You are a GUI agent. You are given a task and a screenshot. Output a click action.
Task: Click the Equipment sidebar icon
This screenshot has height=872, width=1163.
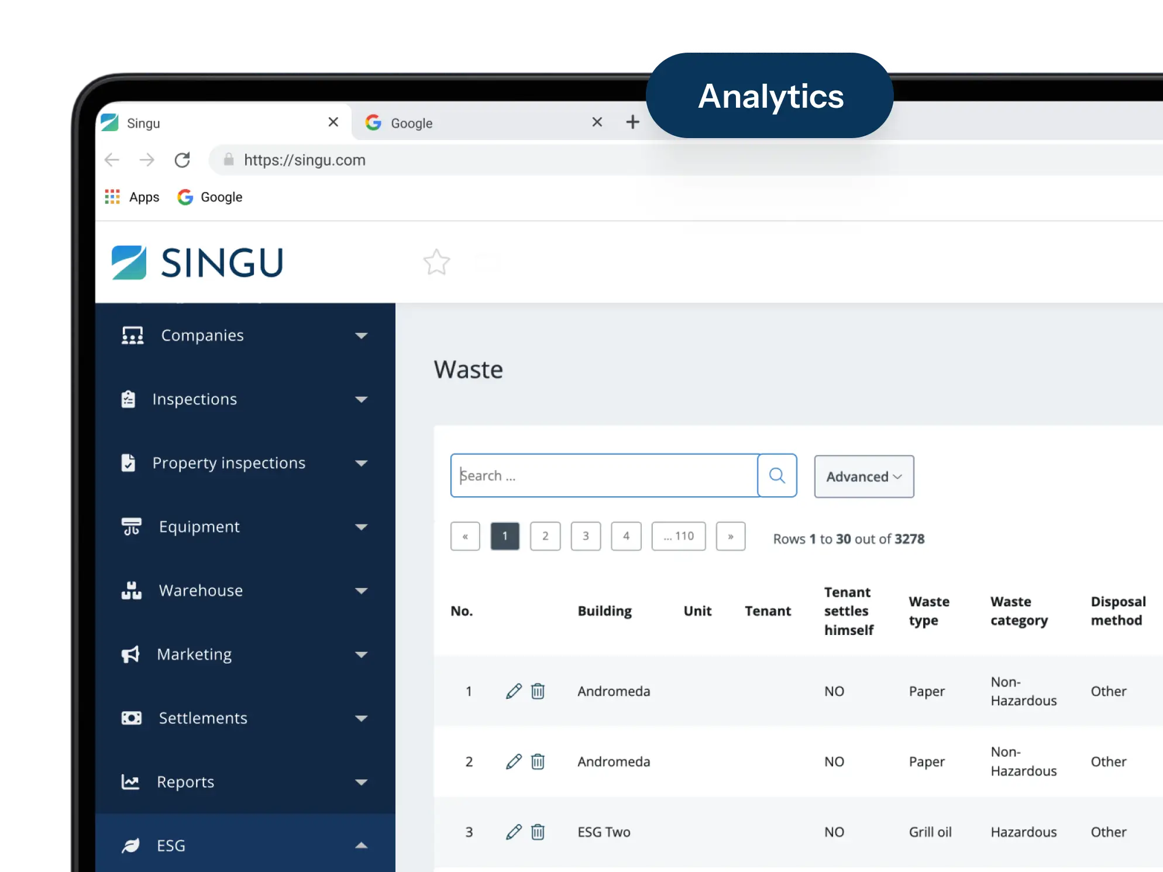pos(132,527)
